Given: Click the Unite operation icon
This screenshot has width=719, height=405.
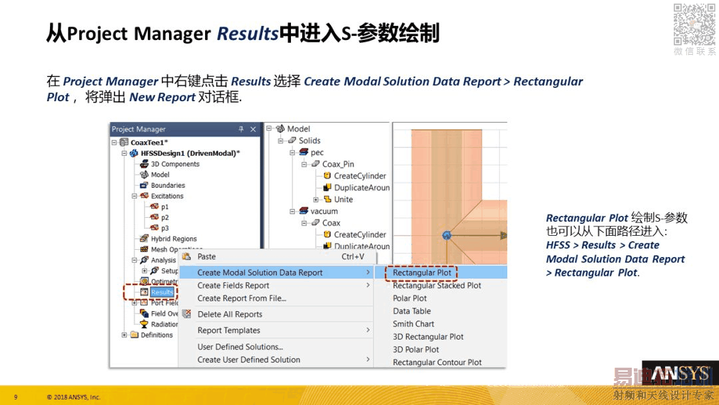Looking at the screenshot, I should point(328,199).
